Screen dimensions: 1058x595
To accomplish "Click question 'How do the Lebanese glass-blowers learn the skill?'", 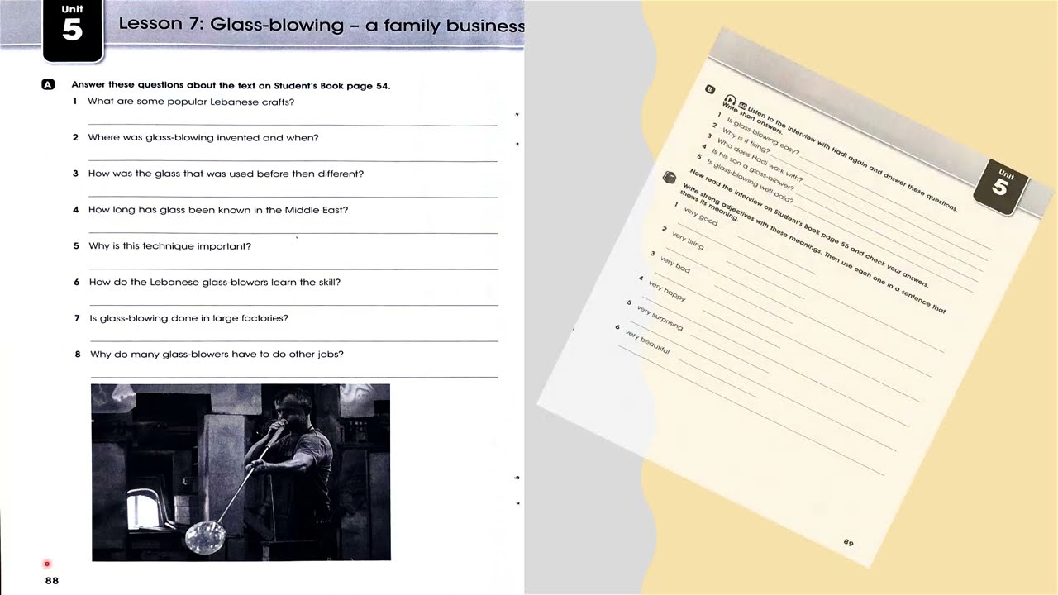I will pyautogui.click(x=215, y=283).
